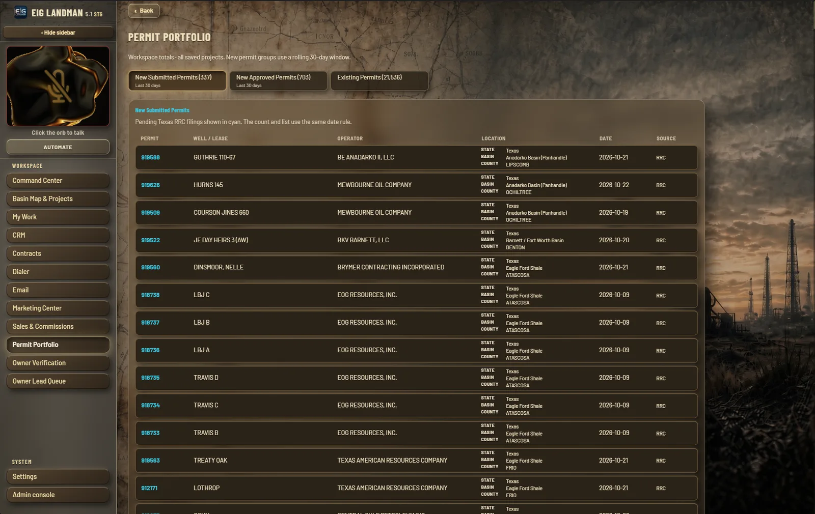Open permit 918735 link
Viewport: 815px width, 514px height.
pos(150,378)
